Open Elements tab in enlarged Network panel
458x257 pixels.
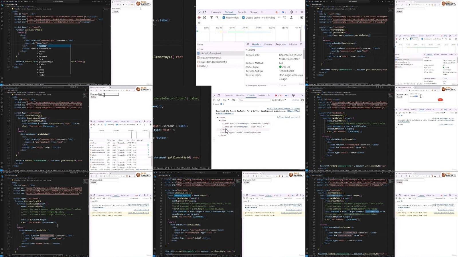(x=216, y=12)
